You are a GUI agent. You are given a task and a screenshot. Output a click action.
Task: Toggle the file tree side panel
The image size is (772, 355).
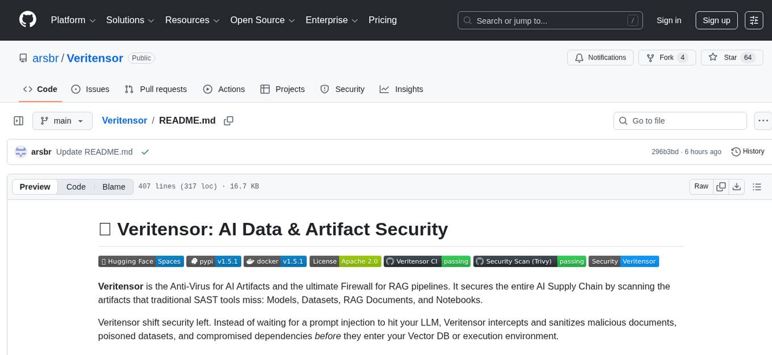point(18,121)
